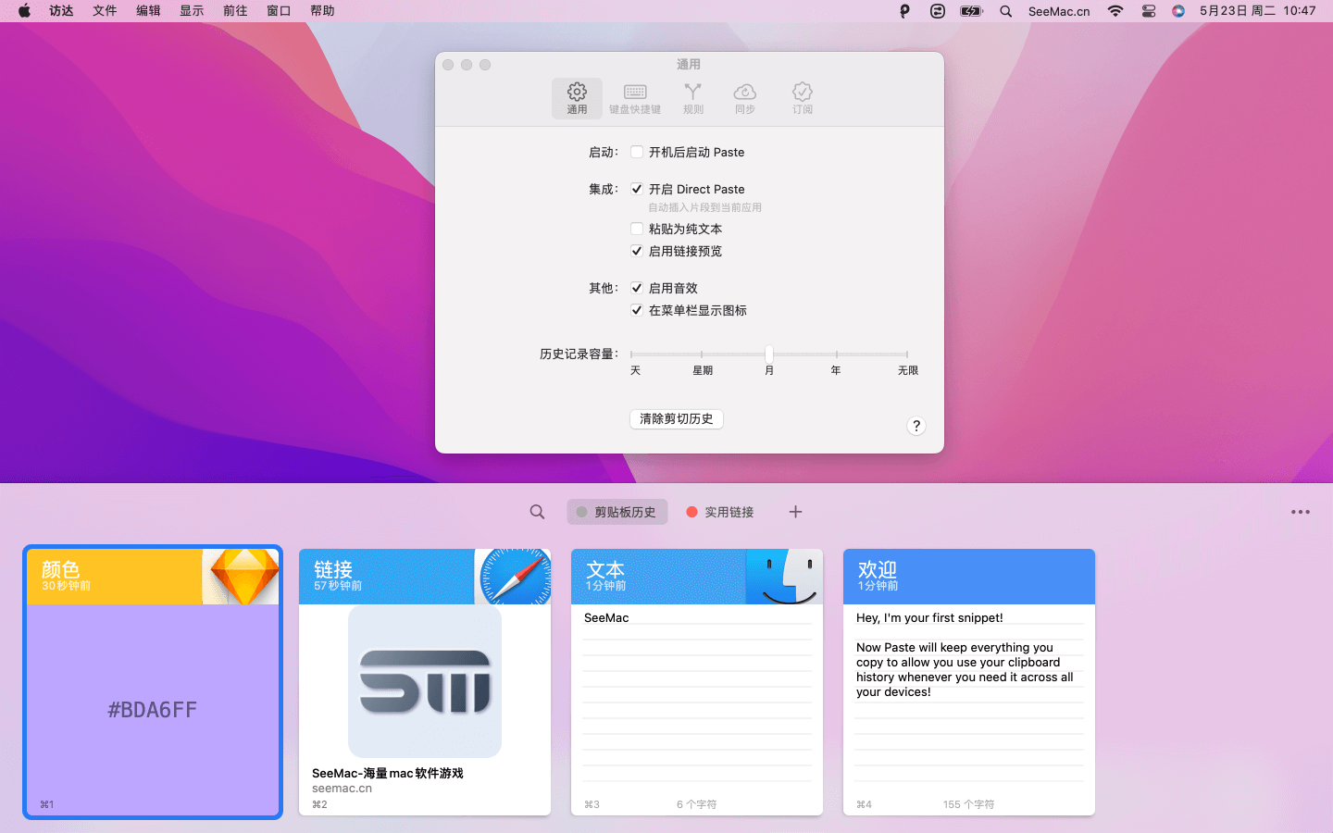Screen dimensions: 1333x833
Task: Click the date and time display
Action: point(1257,11)
